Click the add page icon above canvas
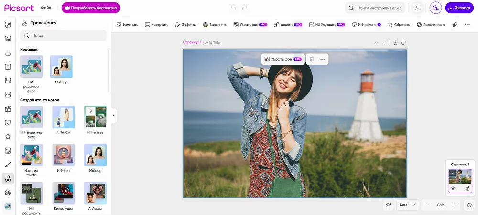Viewport: 478px width, 215px height. [395, 42]
